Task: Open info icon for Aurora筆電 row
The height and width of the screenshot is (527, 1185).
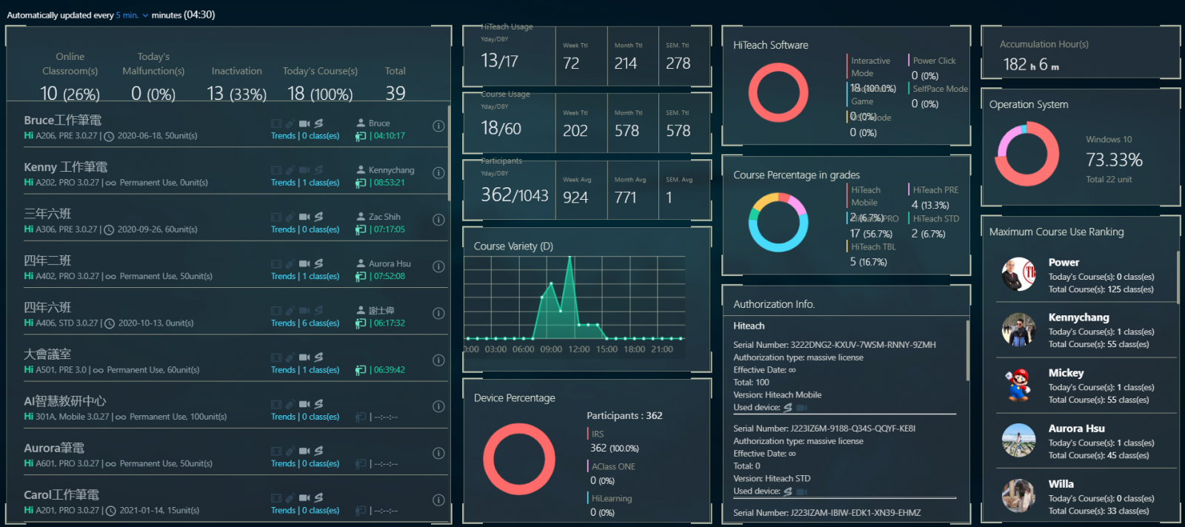Action: [x=438, y=453]
